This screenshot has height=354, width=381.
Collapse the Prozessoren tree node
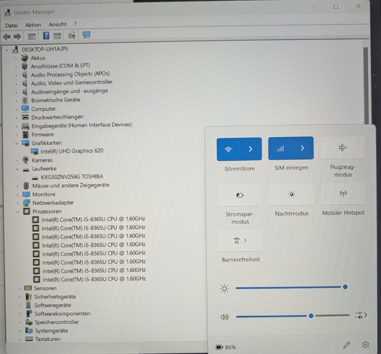point(17,212)
